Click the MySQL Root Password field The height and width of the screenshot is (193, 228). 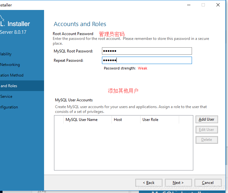[147, 51]
